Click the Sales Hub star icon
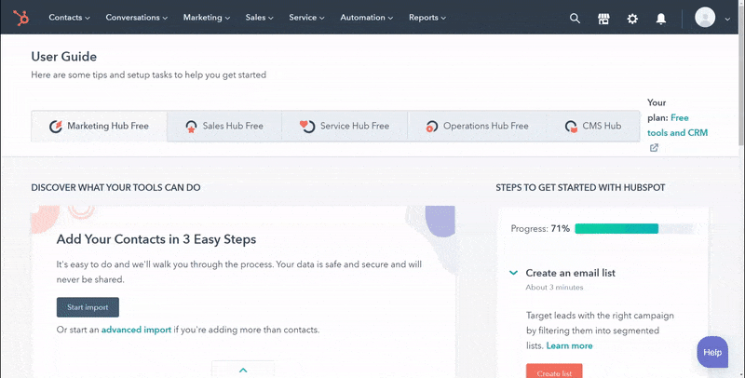745x378 pixels. 191,127
